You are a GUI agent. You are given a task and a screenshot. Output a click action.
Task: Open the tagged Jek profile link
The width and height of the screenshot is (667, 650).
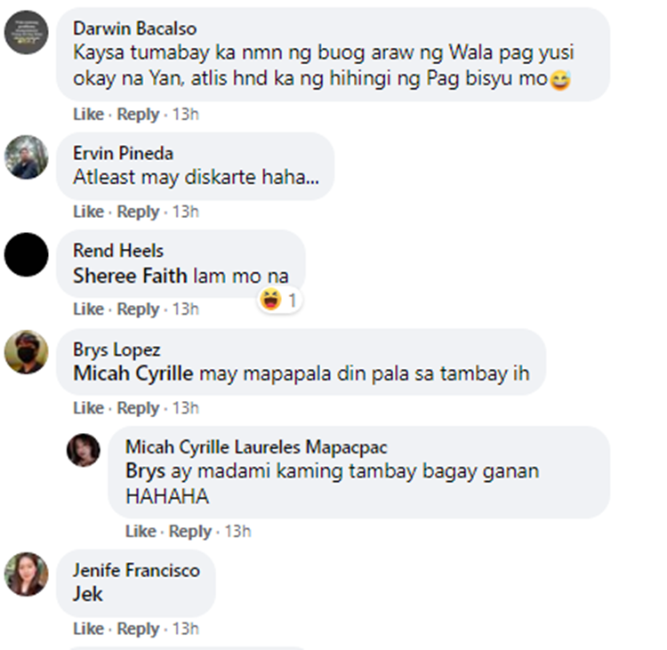(88, 594)
